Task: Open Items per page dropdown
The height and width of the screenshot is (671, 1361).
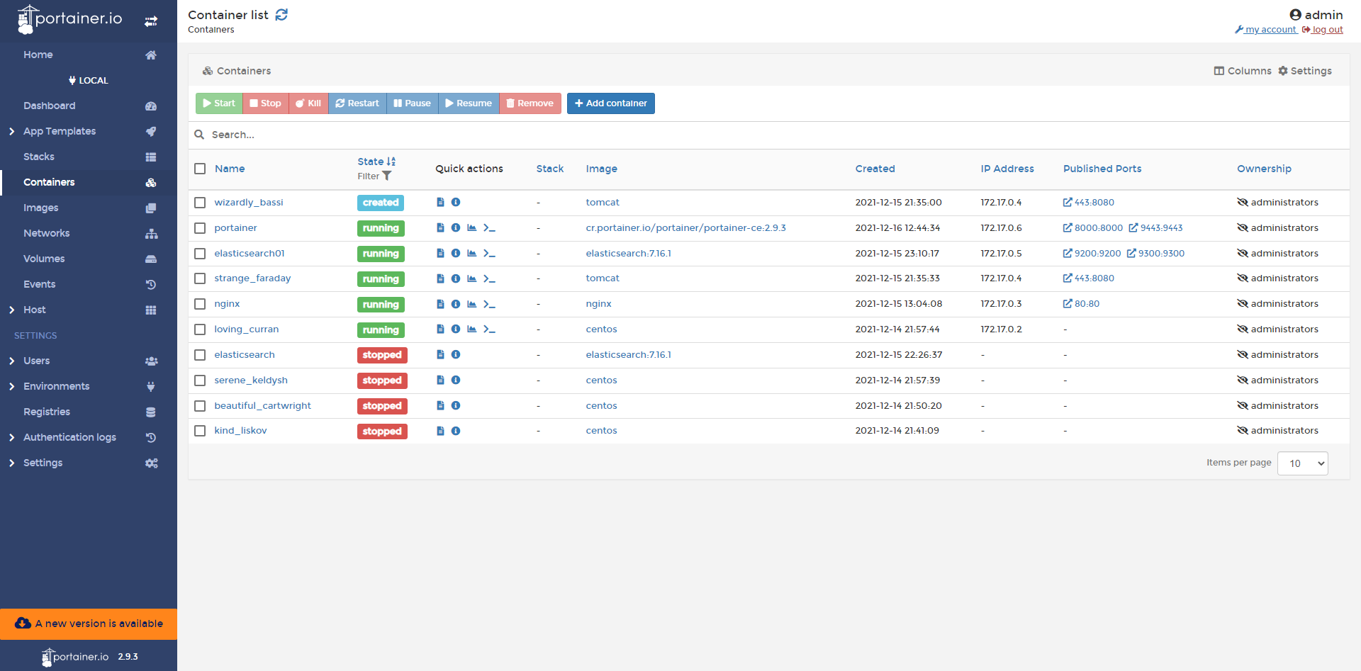Action: tap(1302, 463)
